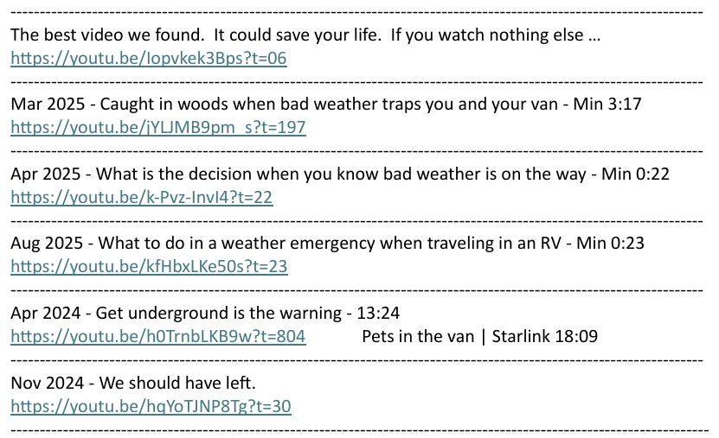Follow the YouTube link ending in t=30
Image resolution: width=719 pixels, height=438 pixels.
[151, 405]
